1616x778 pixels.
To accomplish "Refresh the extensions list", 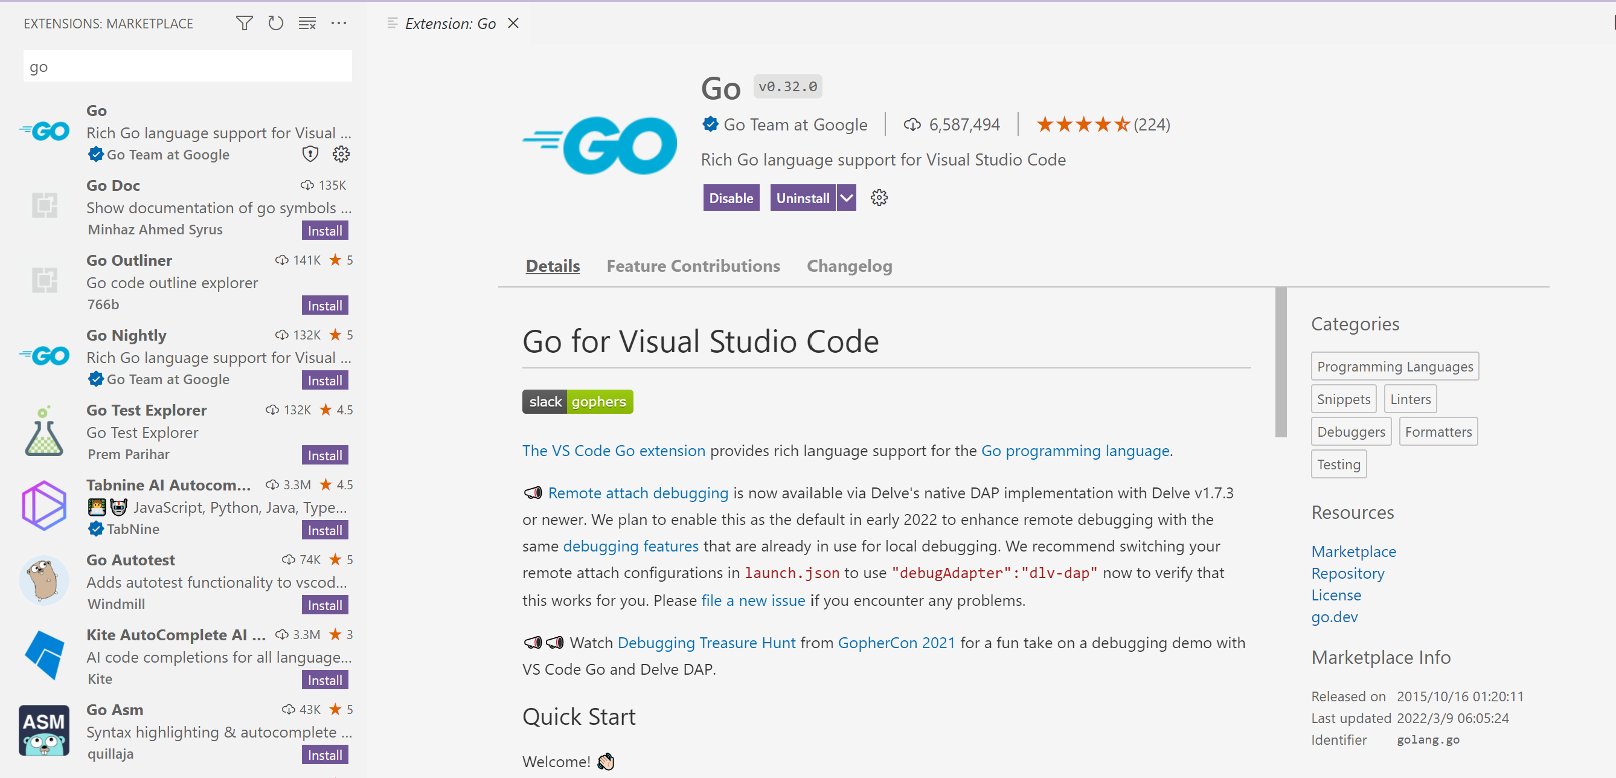I will click(275, 23).
